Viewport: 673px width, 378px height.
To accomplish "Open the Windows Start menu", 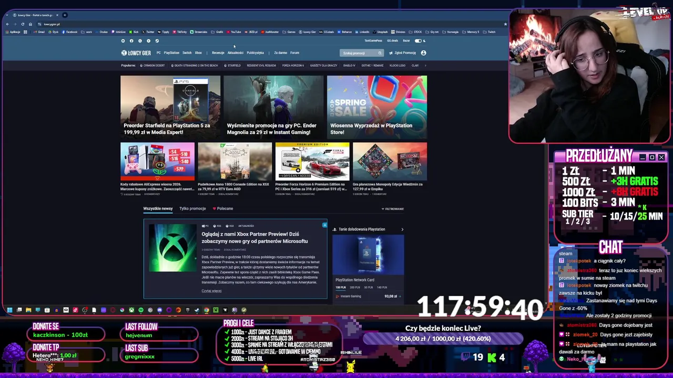I will [9, 310].
